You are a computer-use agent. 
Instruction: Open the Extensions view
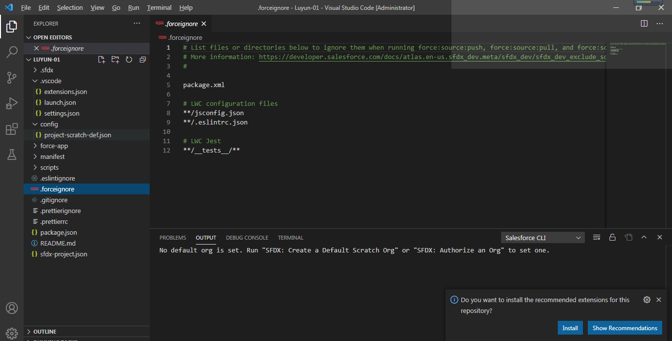[x=11, y=128]
